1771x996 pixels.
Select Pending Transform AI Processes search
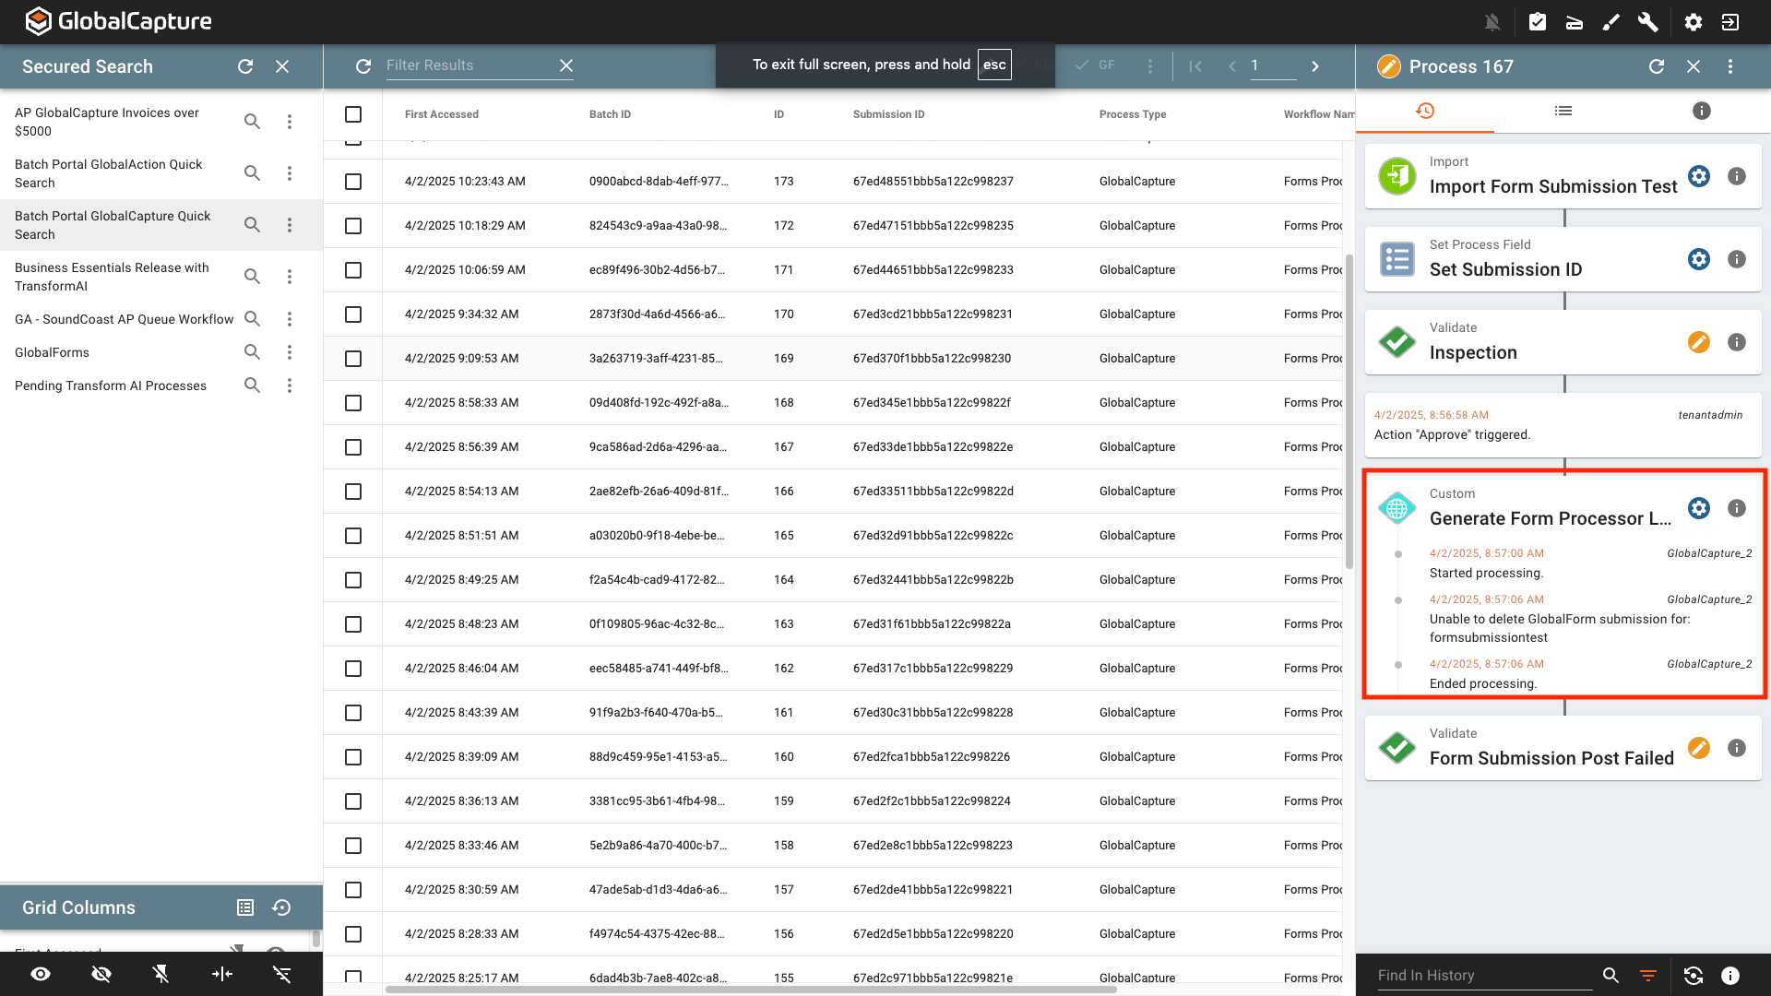pos(111,385)
